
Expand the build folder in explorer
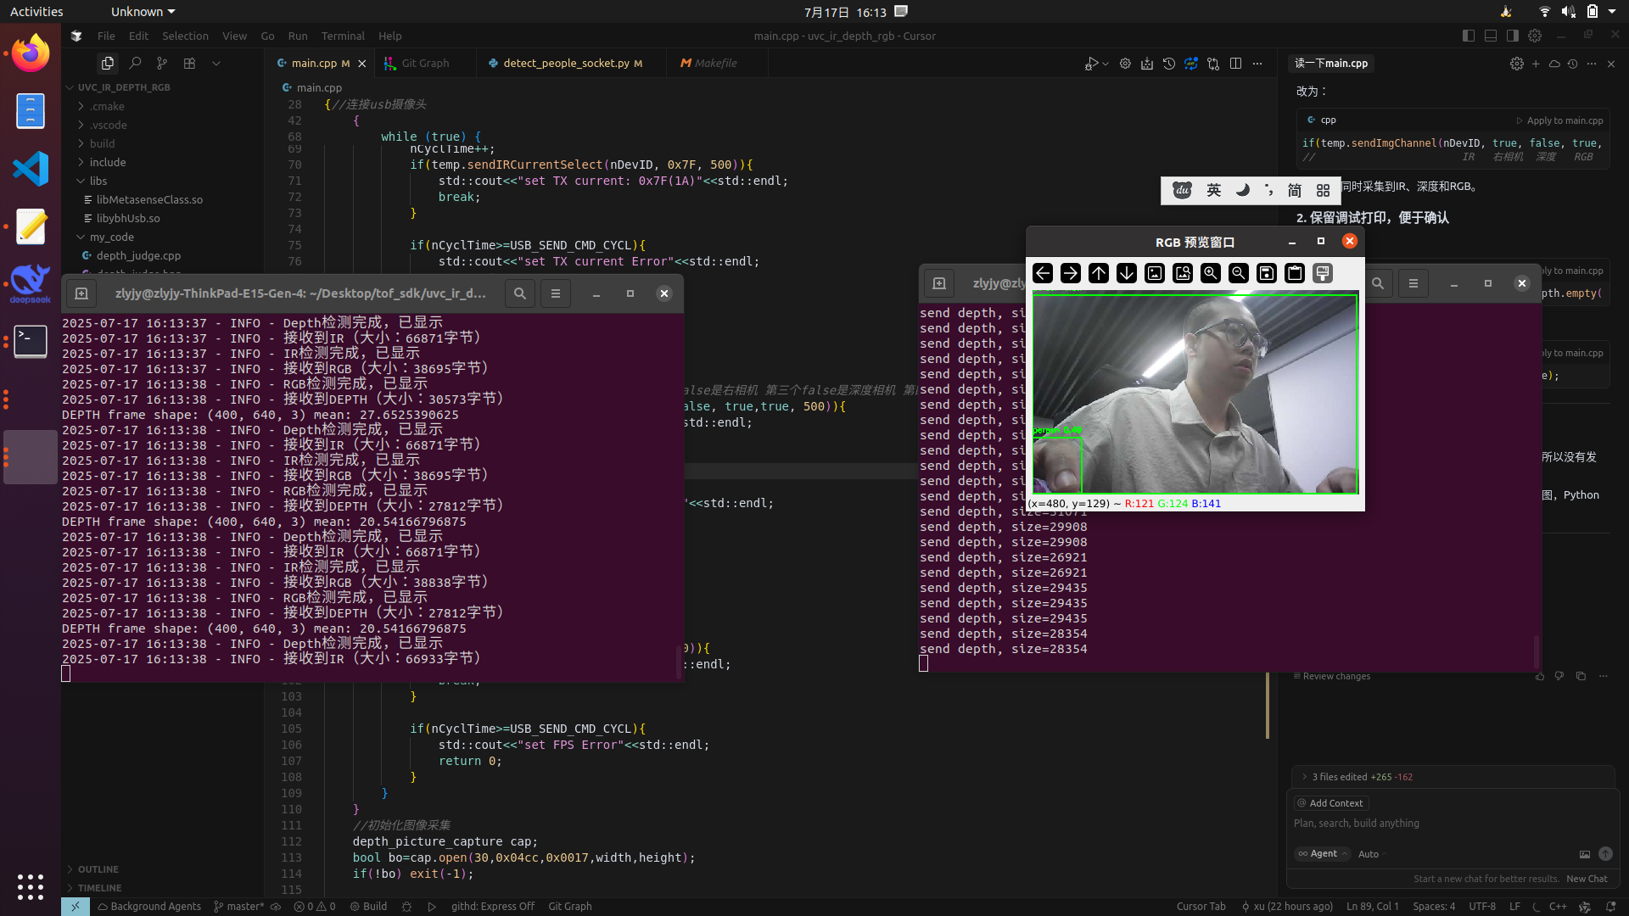click(x=102, y=143)
